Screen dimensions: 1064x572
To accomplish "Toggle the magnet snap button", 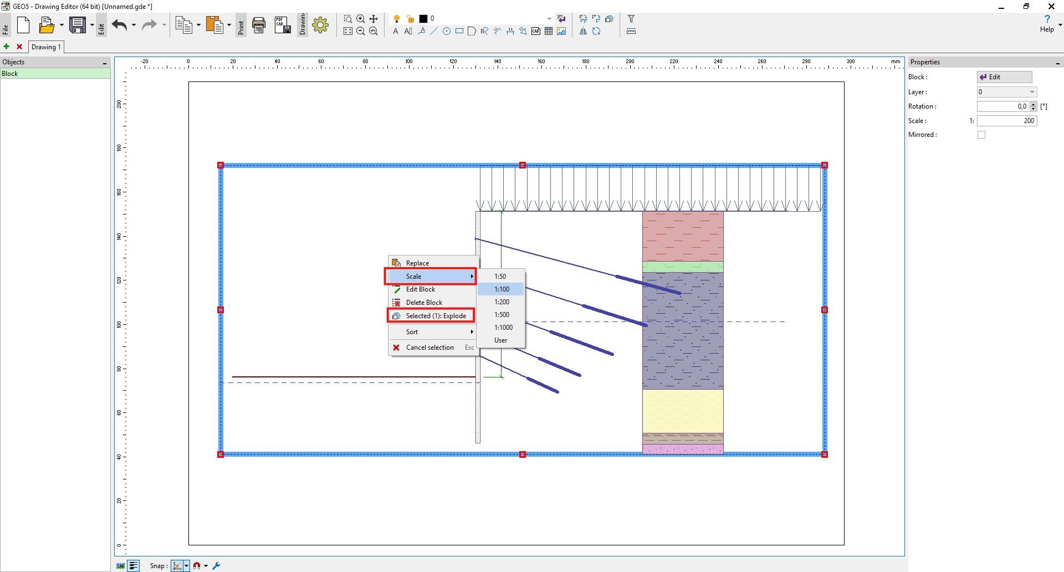I will pos(197,566).
